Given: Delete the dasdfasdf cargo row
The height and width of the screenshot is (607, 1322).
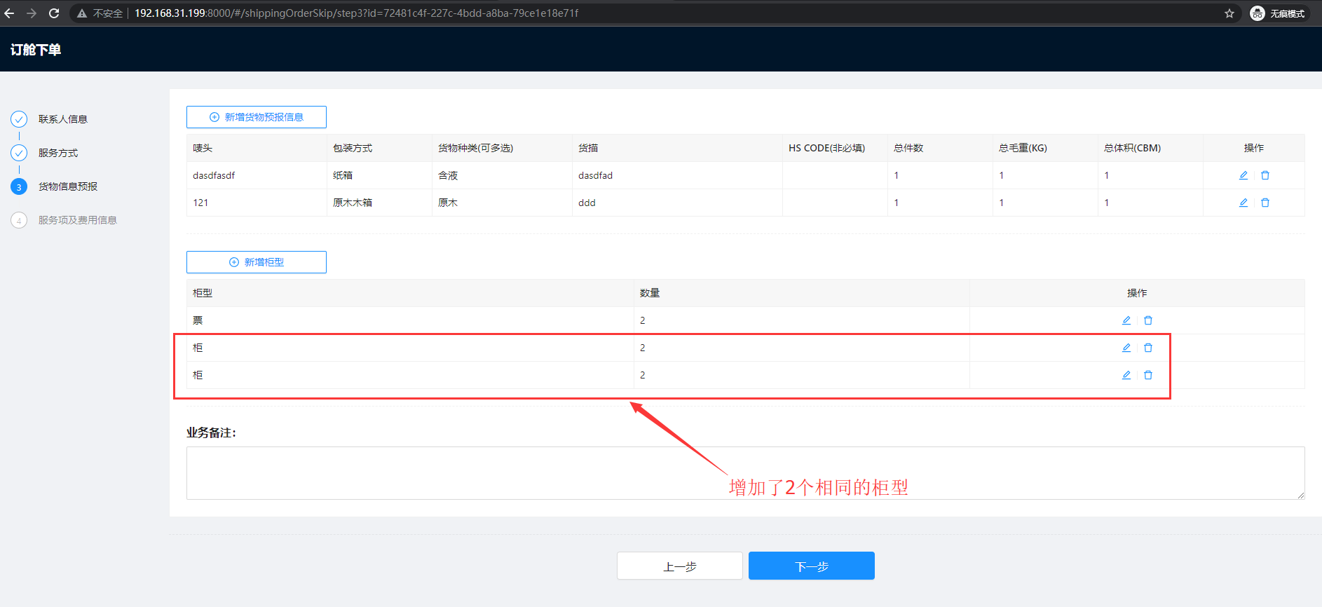Looking at the screenshot, I should [x=1265, y=175].
